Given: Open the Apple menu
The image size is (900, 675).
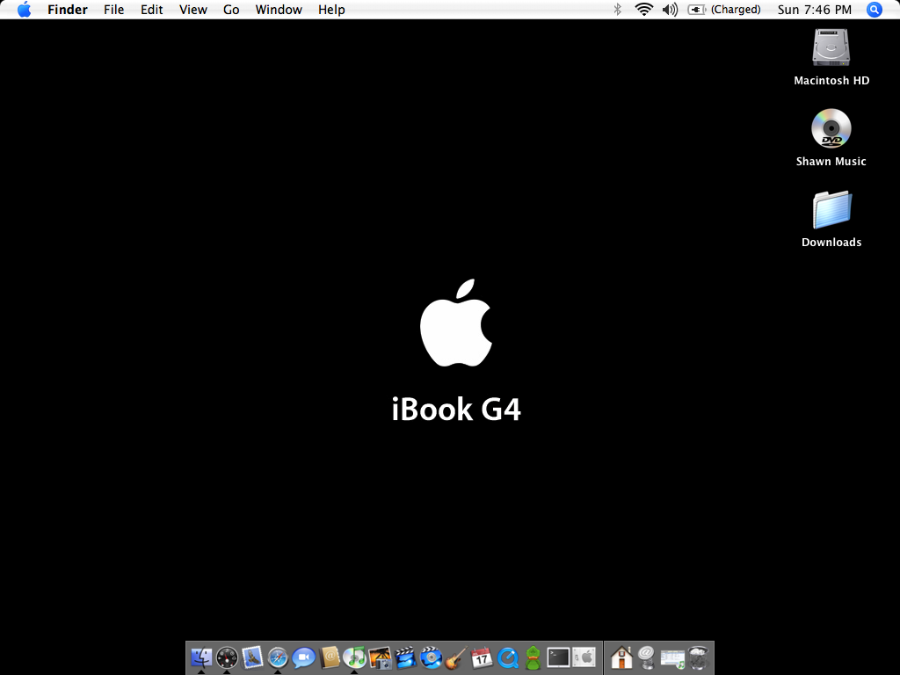Looking at the screenshot, I should 24,10.
